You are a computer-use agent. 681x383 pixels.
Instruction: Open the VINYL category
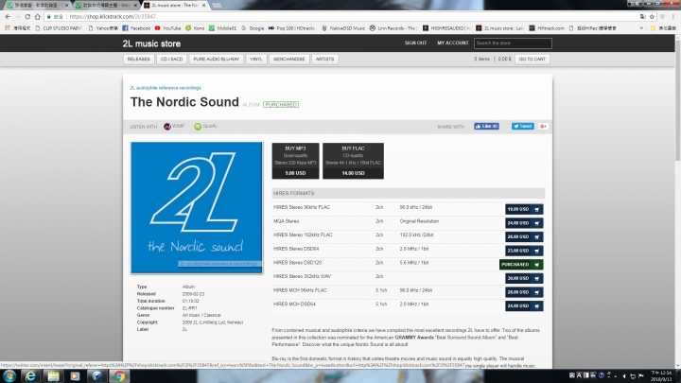pyautogui.click(x=256, y=59)
